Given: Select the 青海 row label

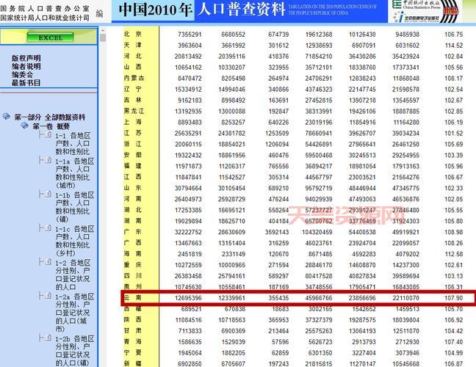Looking at the screenshot, I should tap(133, 341).
